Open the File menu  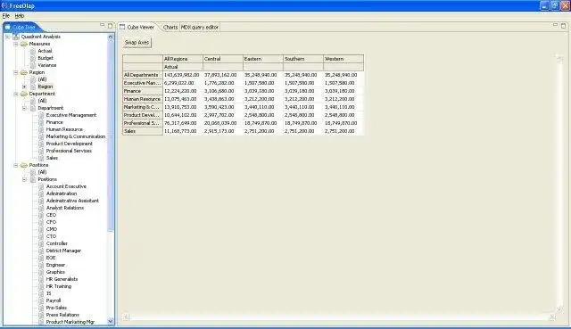(6, 16)
